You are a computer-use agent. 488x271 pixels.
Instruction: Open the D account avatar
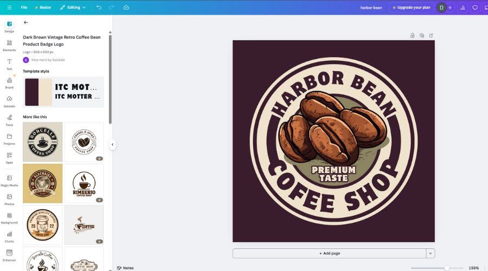tap(441, 8)
